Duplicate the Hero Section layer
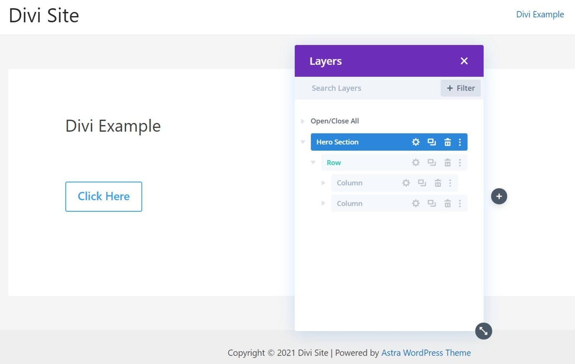Viewport: 575px width, 364px height. coord(432,142)
